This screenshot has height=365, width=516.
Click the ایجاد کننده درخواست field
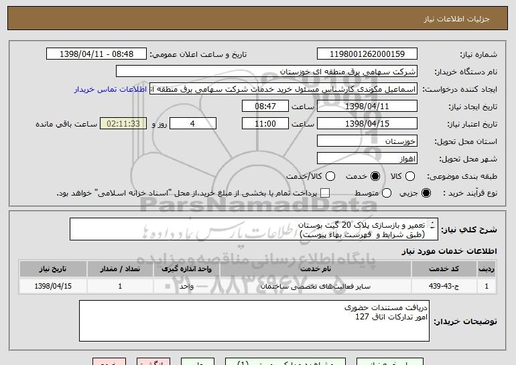[283, 89]
